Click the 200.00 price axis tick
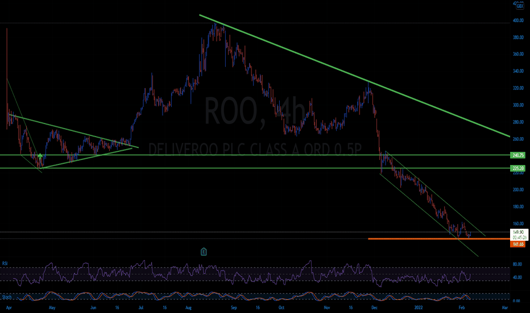 pos(518,190)
